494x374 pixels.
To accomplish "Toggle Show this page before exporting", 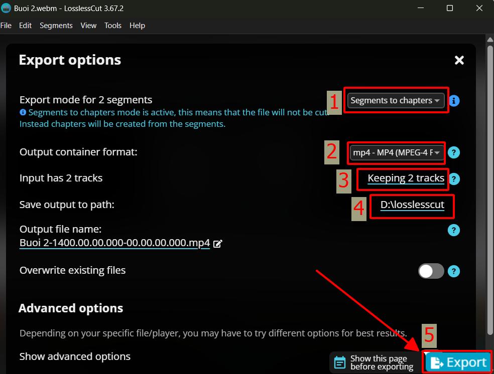I will (x=375, y=362).
